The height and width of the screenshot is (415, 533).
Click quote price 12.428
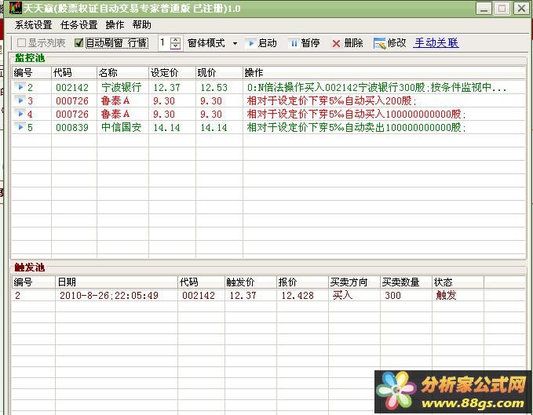pyautogui.click(x=297, y=296)
